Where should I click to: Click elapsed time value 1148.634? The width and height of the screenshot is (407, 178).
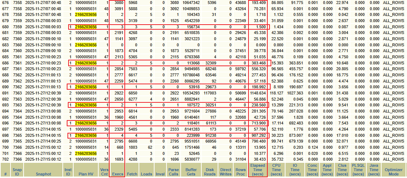[258, 93]
